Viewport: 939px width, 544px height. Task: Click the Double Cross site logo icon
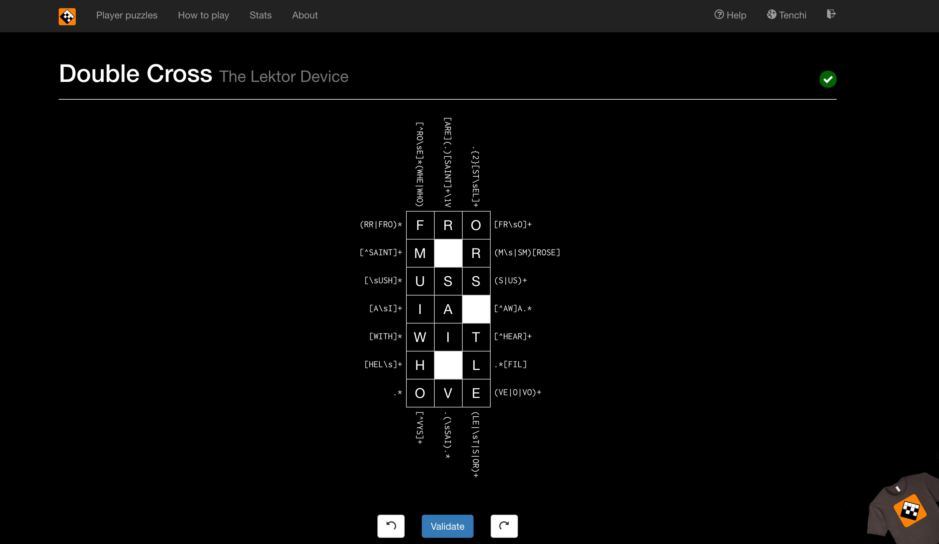point(67,16)
